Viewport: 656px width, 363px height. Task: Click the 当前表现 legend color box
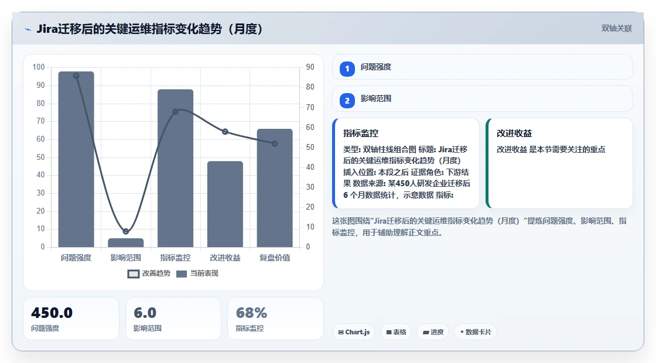182,274
